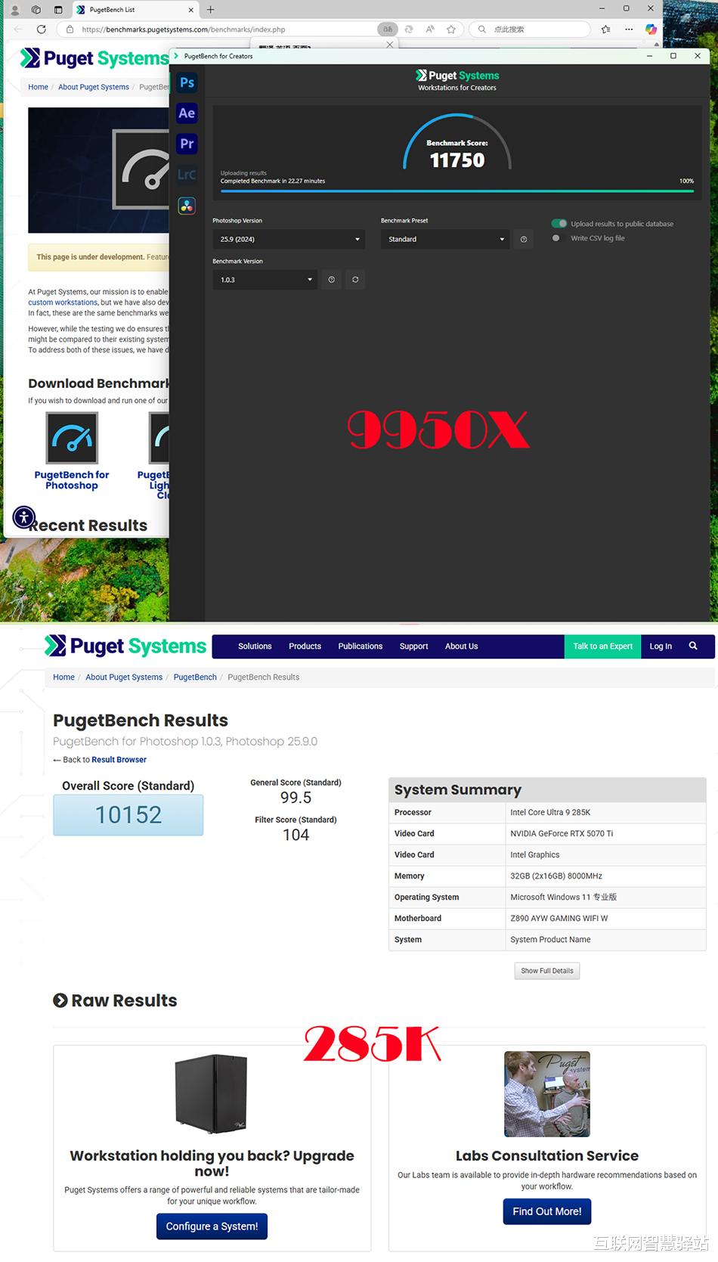The width and height of the screenshot is (718, 1262).
Task: Click Home breadcrumb on results page
Action: tap(63, 678)
